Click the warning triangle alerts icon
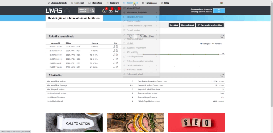Image resolution: width=273 pixels, height=133 pixels. click(111, 11)
